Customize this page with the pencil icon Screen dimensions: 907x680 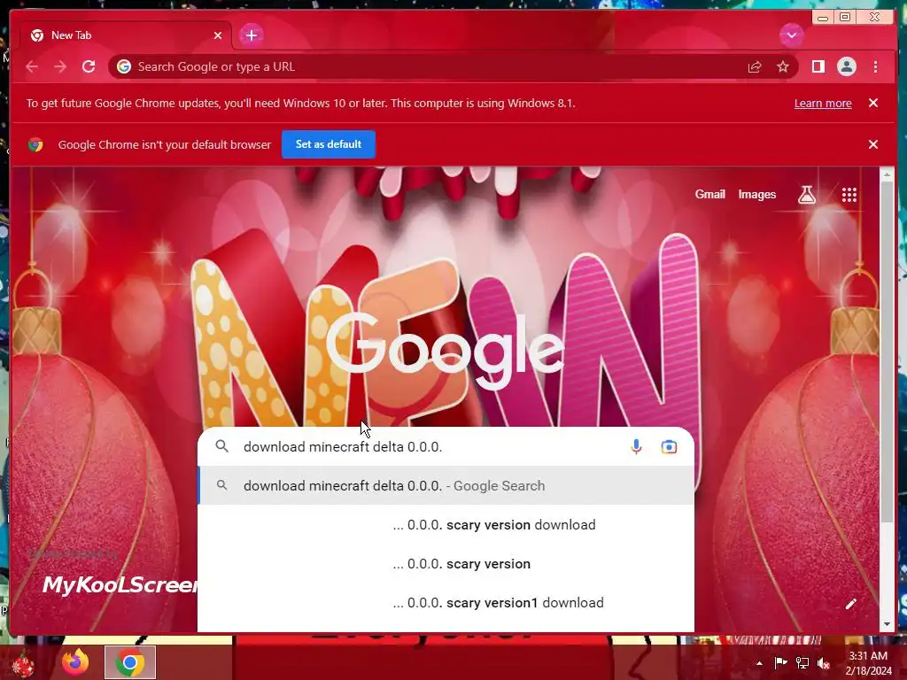[850, 604]
